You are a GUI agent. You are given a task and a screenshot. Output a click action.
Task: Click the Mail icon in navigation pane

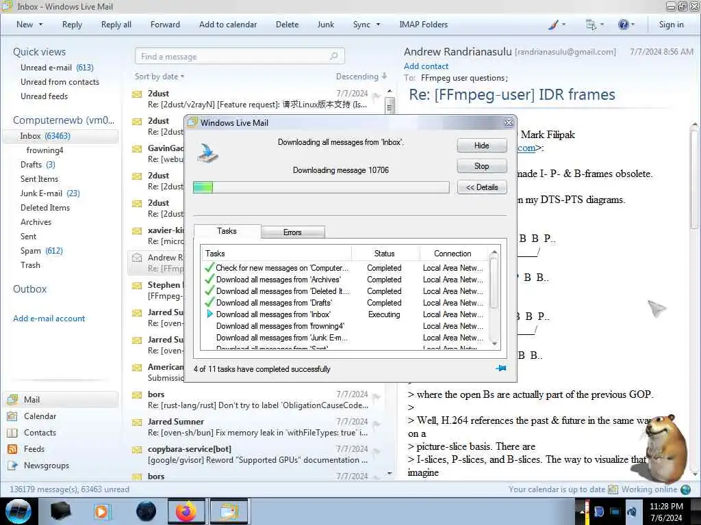pos(12,399)
